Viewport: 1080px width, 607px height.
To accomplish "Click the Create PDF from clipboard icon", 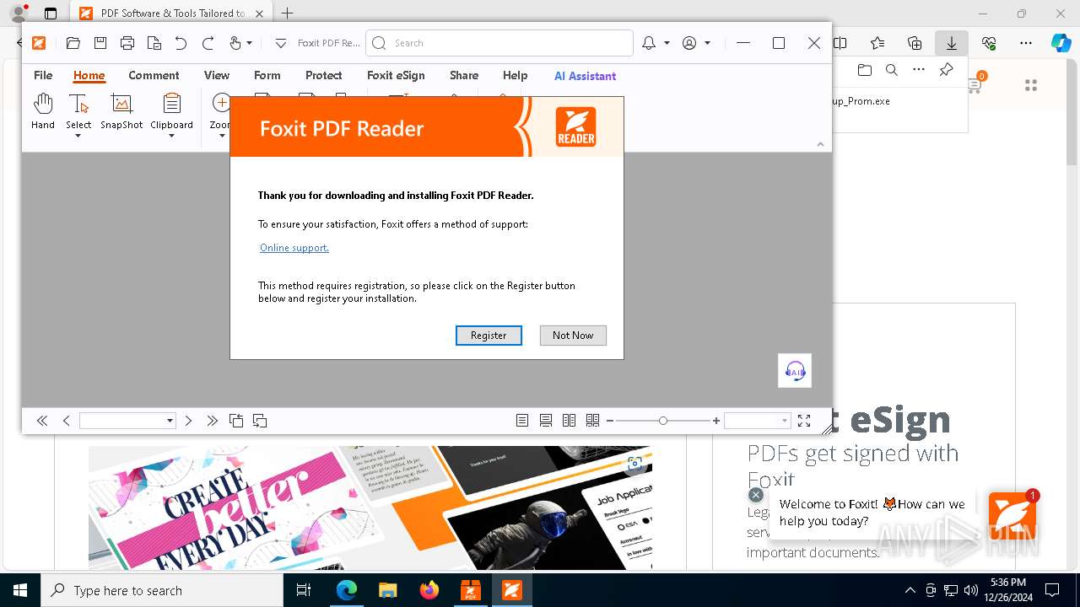I will coord(154,43).
